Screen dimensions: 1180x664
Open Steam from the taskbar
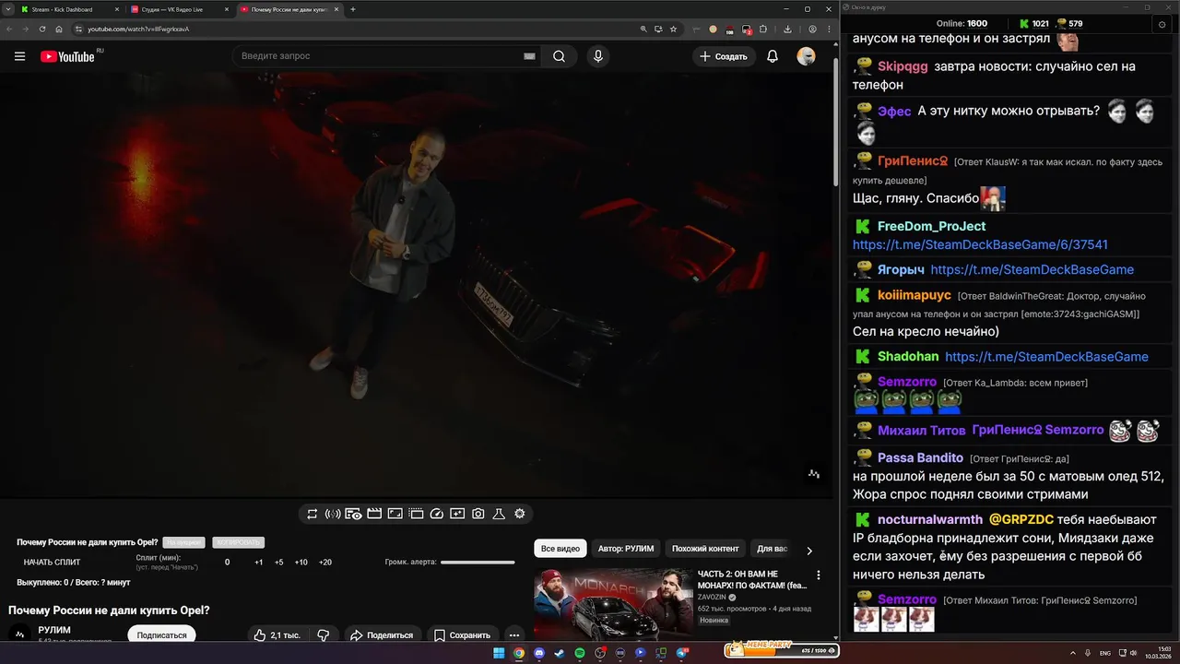[x=560, y=653]
